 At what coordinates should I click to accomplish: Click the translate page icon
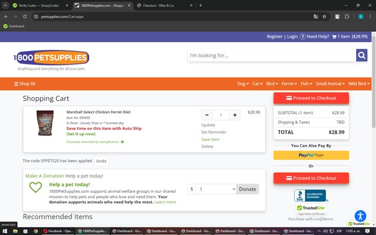tap(316, 16)
